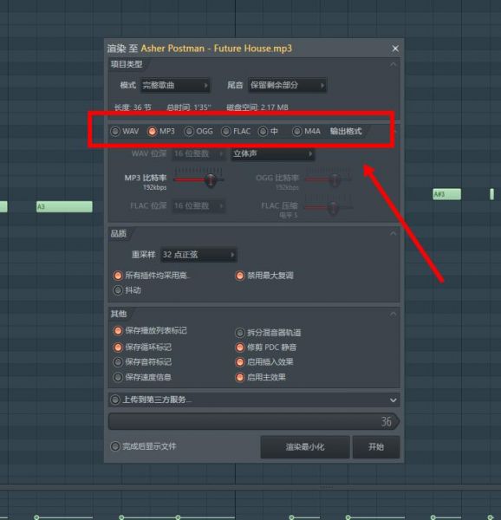Toggle 启用插入效果 option
This screenshot has width=501, height=520.
coord(240,361)
